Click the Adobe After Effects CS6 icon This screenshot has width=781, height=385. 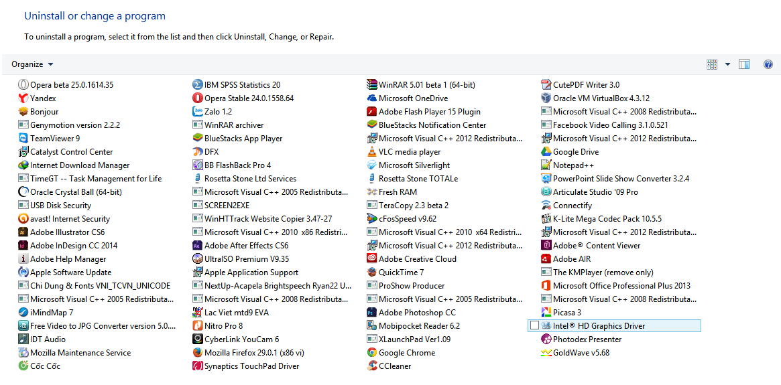click(197, 246)
